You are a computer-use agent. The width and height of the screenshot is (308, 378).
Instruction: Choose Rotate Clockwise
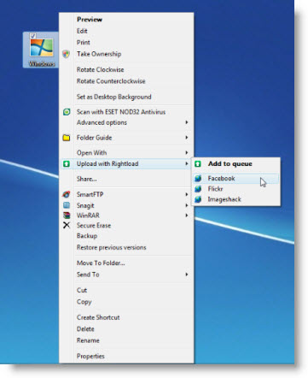tap(100, 69)
